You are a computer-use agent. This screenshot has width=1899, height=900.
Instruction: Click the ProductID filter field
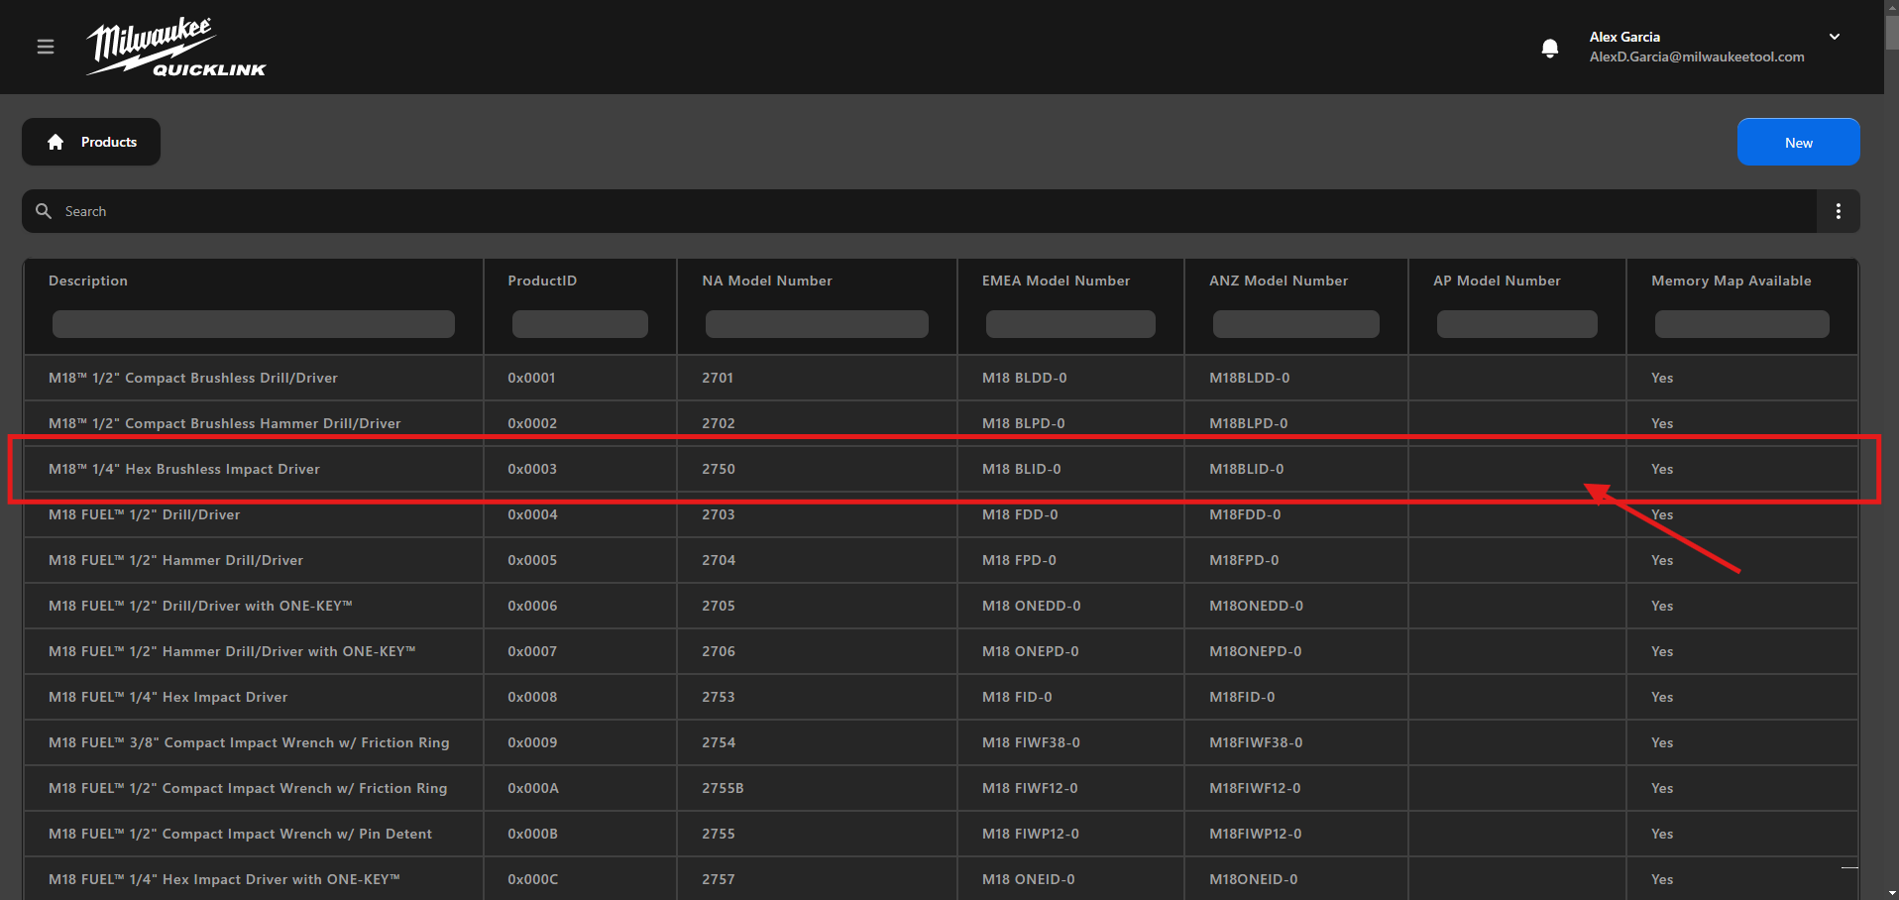click(x=580, y=324)
